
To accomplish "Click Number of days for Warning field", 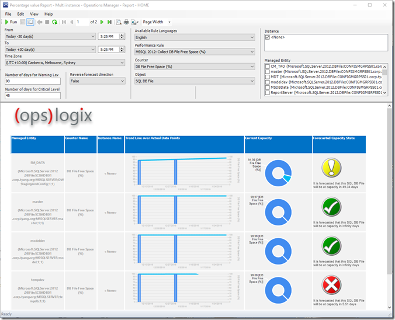I will click(33, 81).
